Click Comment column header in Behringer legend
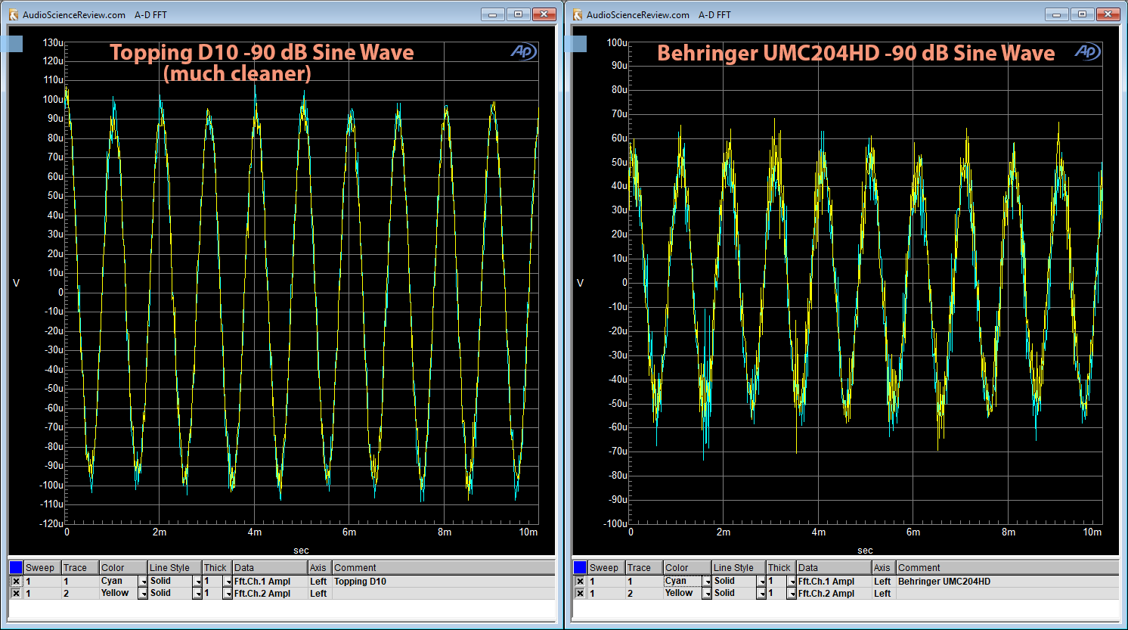The width and height of the screenshot is (1128, 630). tap(1008, 568)
